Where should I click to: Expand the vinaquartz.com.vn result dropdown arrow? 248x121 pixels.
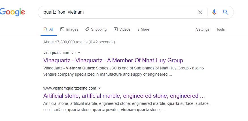pyautogui.click(x=79, y=53)
